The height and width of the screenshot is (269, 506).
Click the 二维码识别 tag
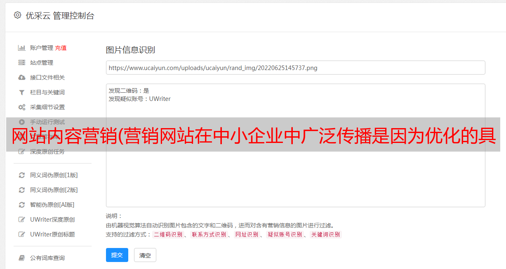pos(168,234)
